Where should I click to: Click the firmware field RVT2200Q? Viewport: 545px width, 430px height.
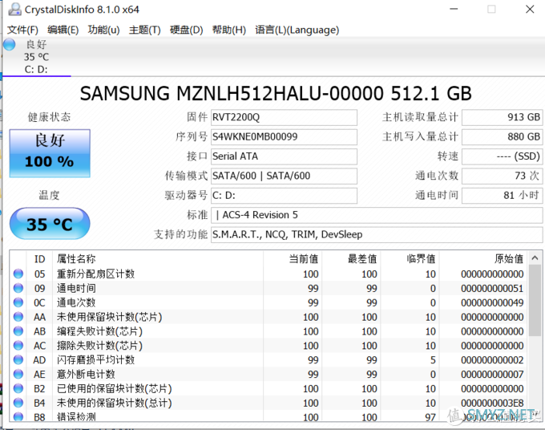[284, 117]
